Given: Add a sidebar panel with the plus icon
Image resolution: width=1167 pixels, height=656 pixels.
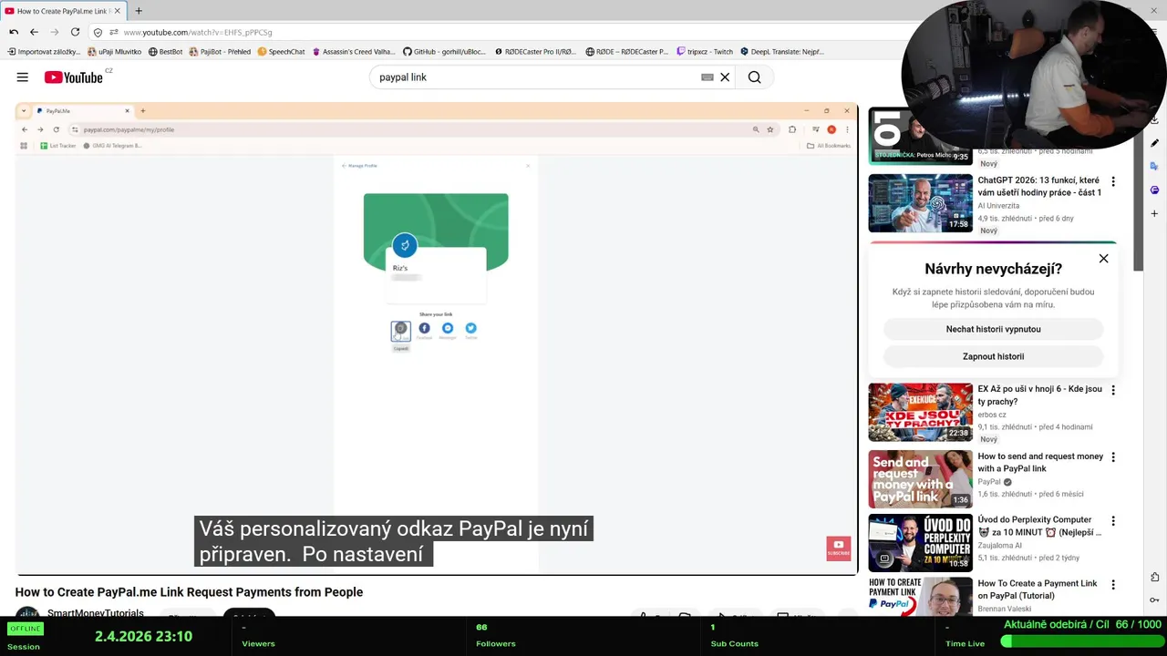Looking at the screenshot, I should (x=1154, y=214).
